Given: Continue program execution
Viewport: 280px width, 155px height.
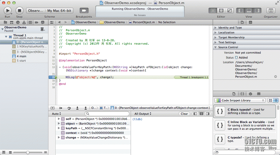Looking at the screenshot, I should [61, 108].
